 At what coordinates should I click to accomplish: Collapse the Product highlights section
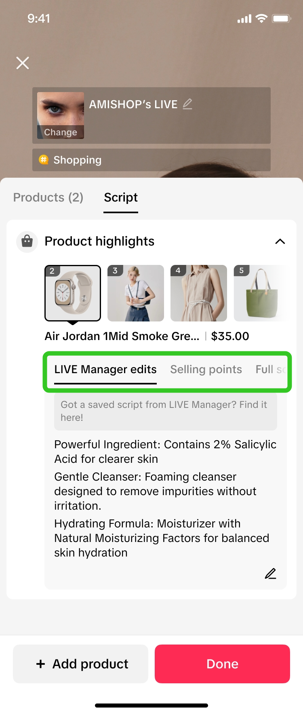(280, 241)
